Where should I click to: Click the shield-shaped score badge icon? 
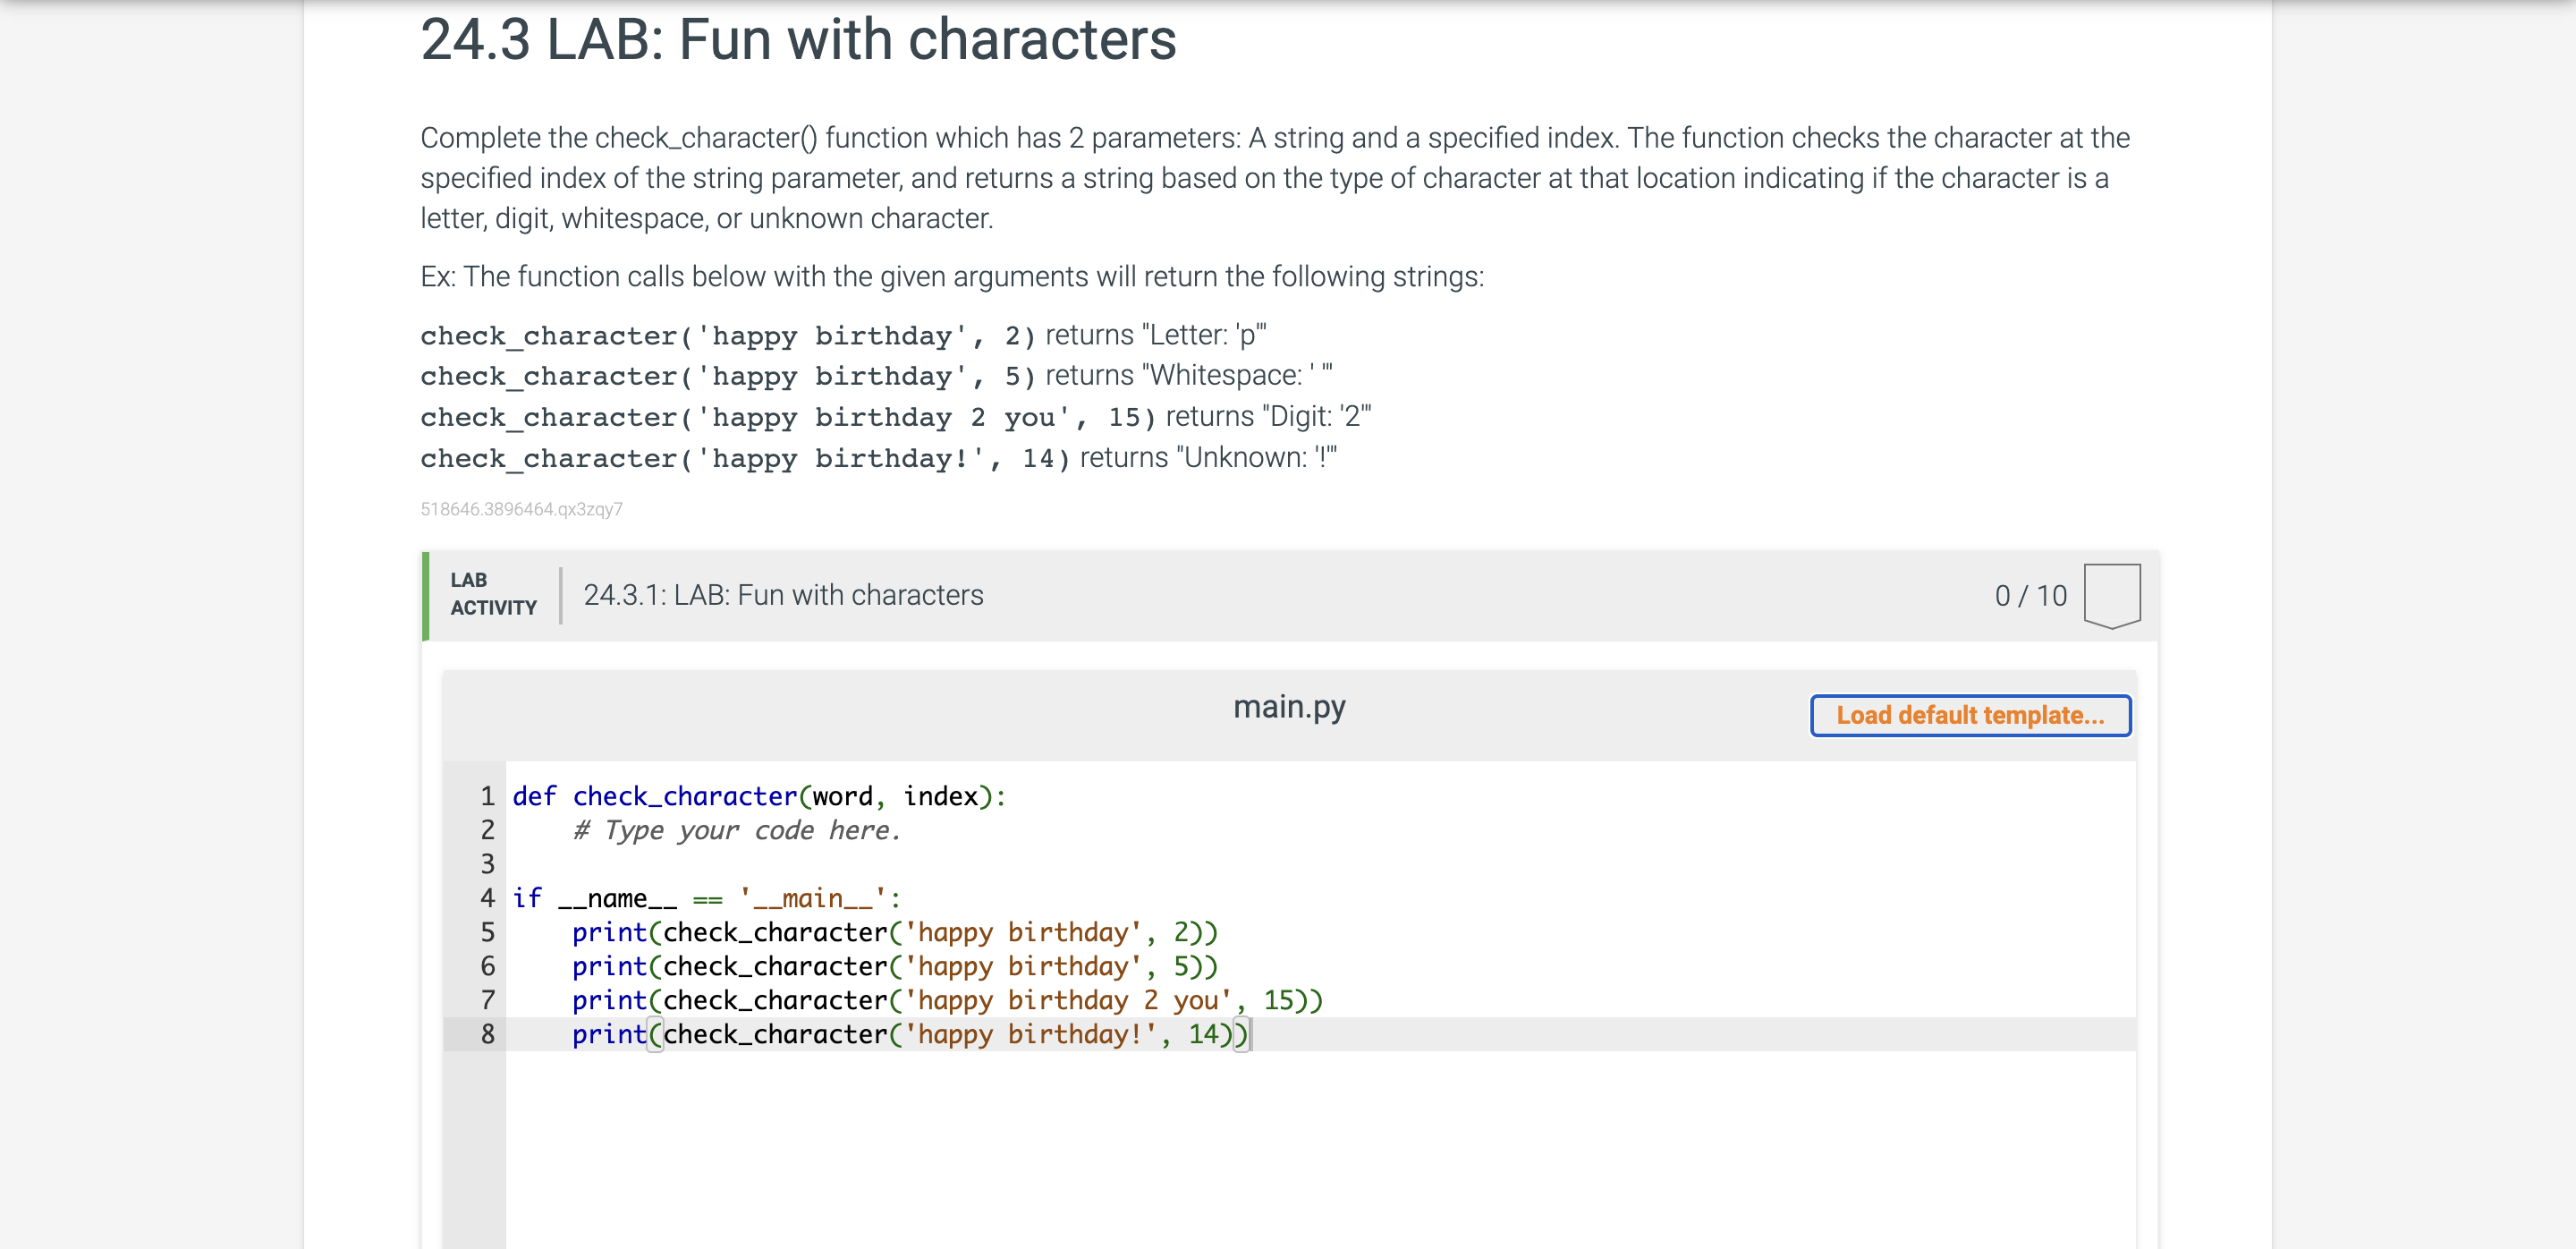[2111, 595]
